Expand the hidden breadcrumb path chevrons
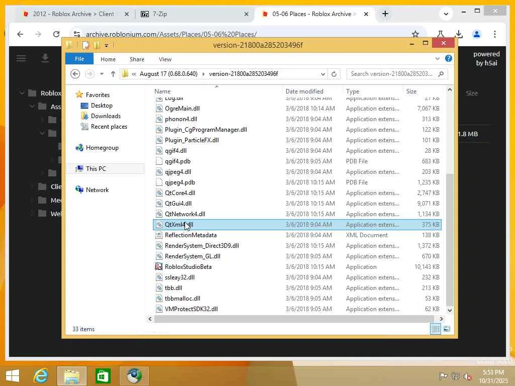The image size is (515, 386). (134, 74)
